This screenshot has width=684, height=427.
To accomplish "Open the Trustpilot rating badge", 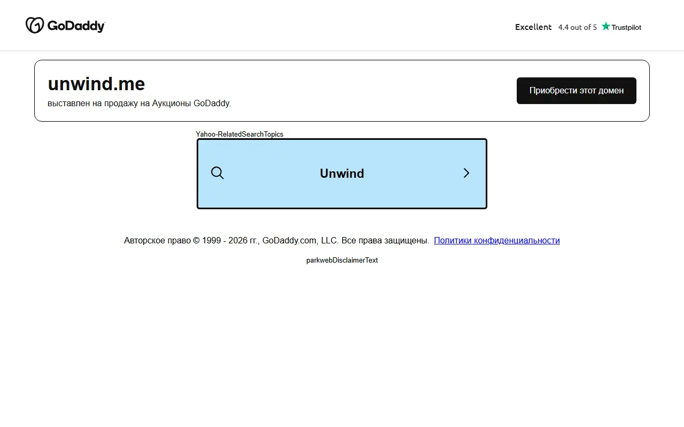I will pos(578,27).
